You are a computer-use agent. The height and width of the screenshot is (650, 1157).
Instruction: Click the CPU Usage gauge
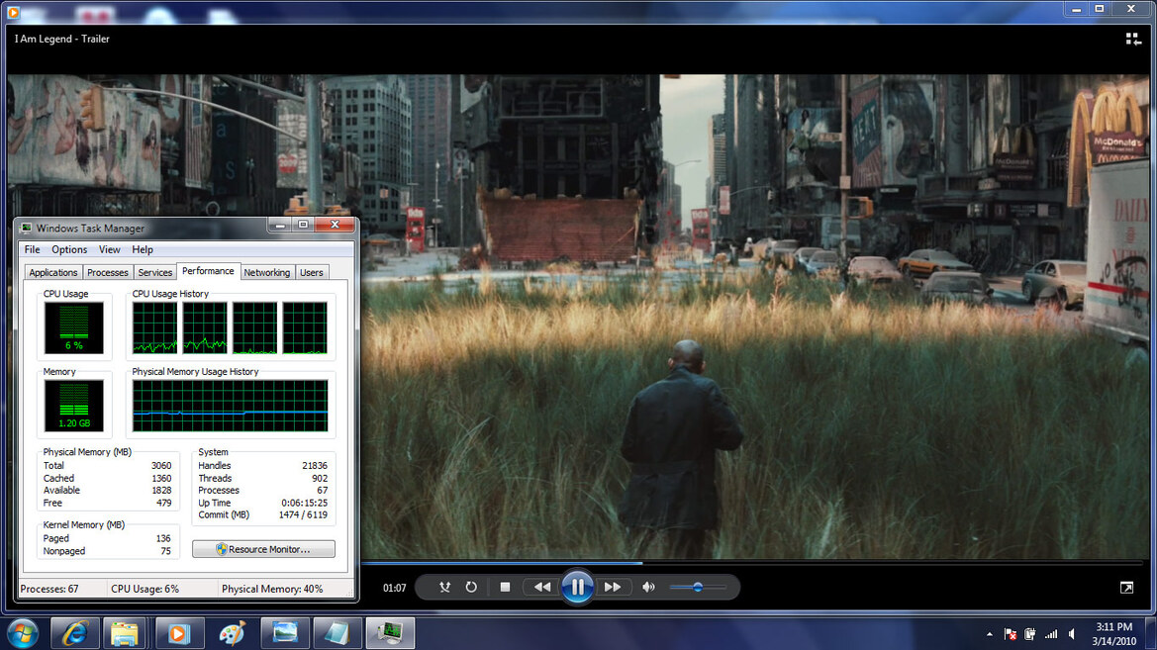click(74, 327)
